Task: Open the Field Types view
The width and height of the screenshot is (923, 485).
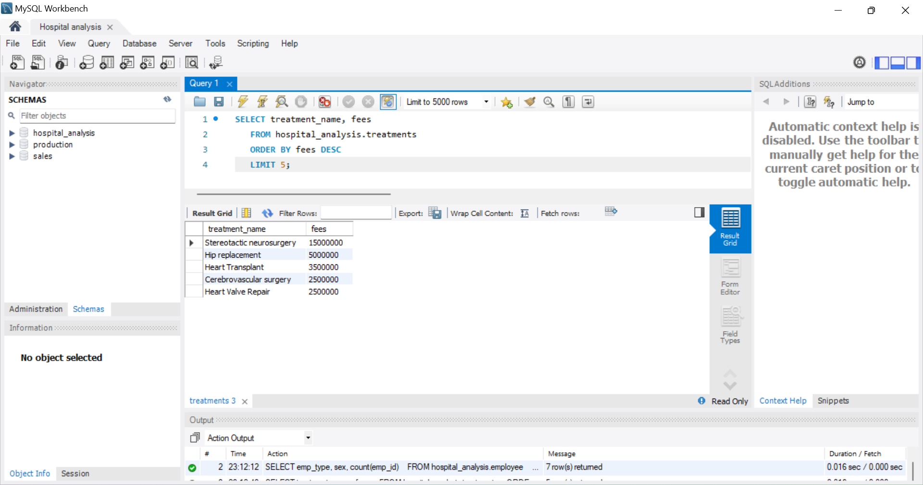Action: click(730, 325)
